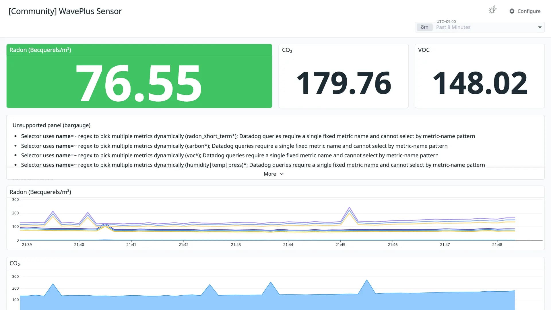Click the Radon spike near 21:45

click(349, 208)
